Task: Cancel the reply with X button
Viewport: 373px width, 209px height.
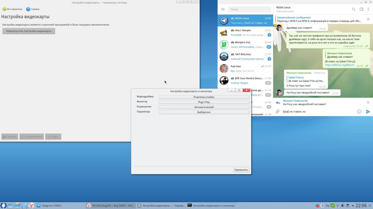Action: coord(368,102)
